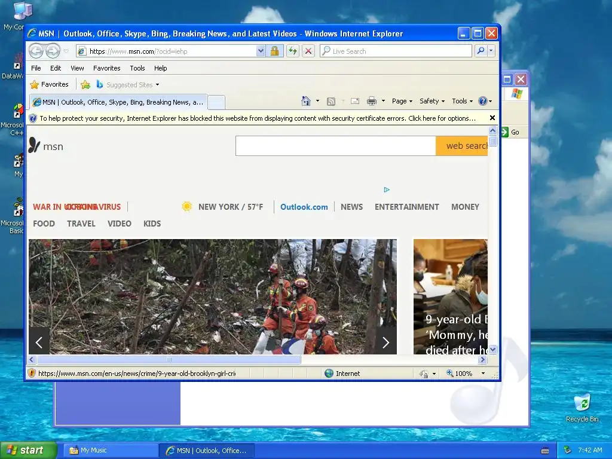Click the next slide arrow on carousel

[386, 342]
